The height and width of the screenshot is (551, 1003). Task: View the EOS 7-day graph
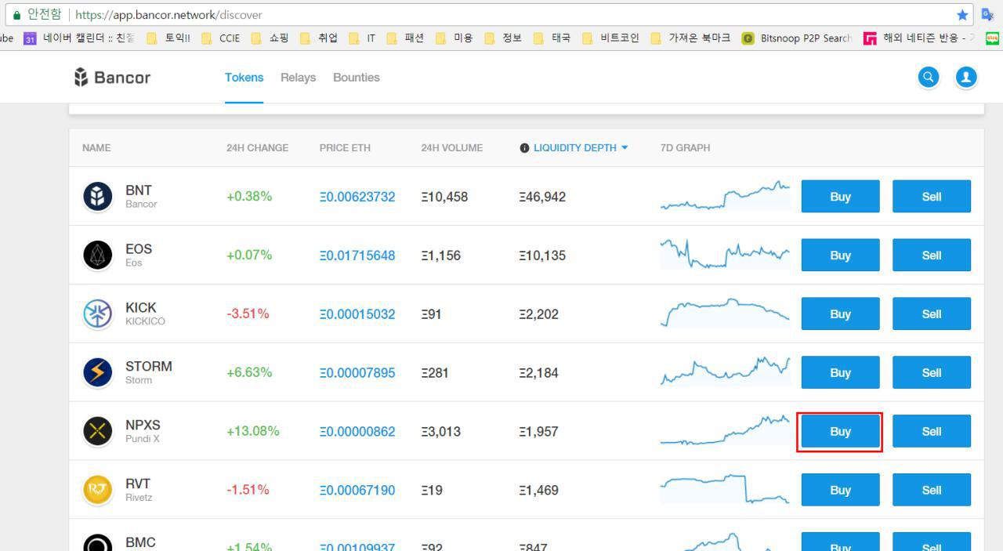click(725, 254)
